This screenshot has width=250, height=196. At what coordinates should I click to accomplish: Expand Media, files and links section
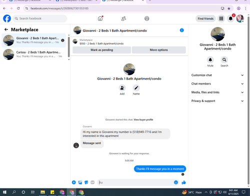[217, 92]
